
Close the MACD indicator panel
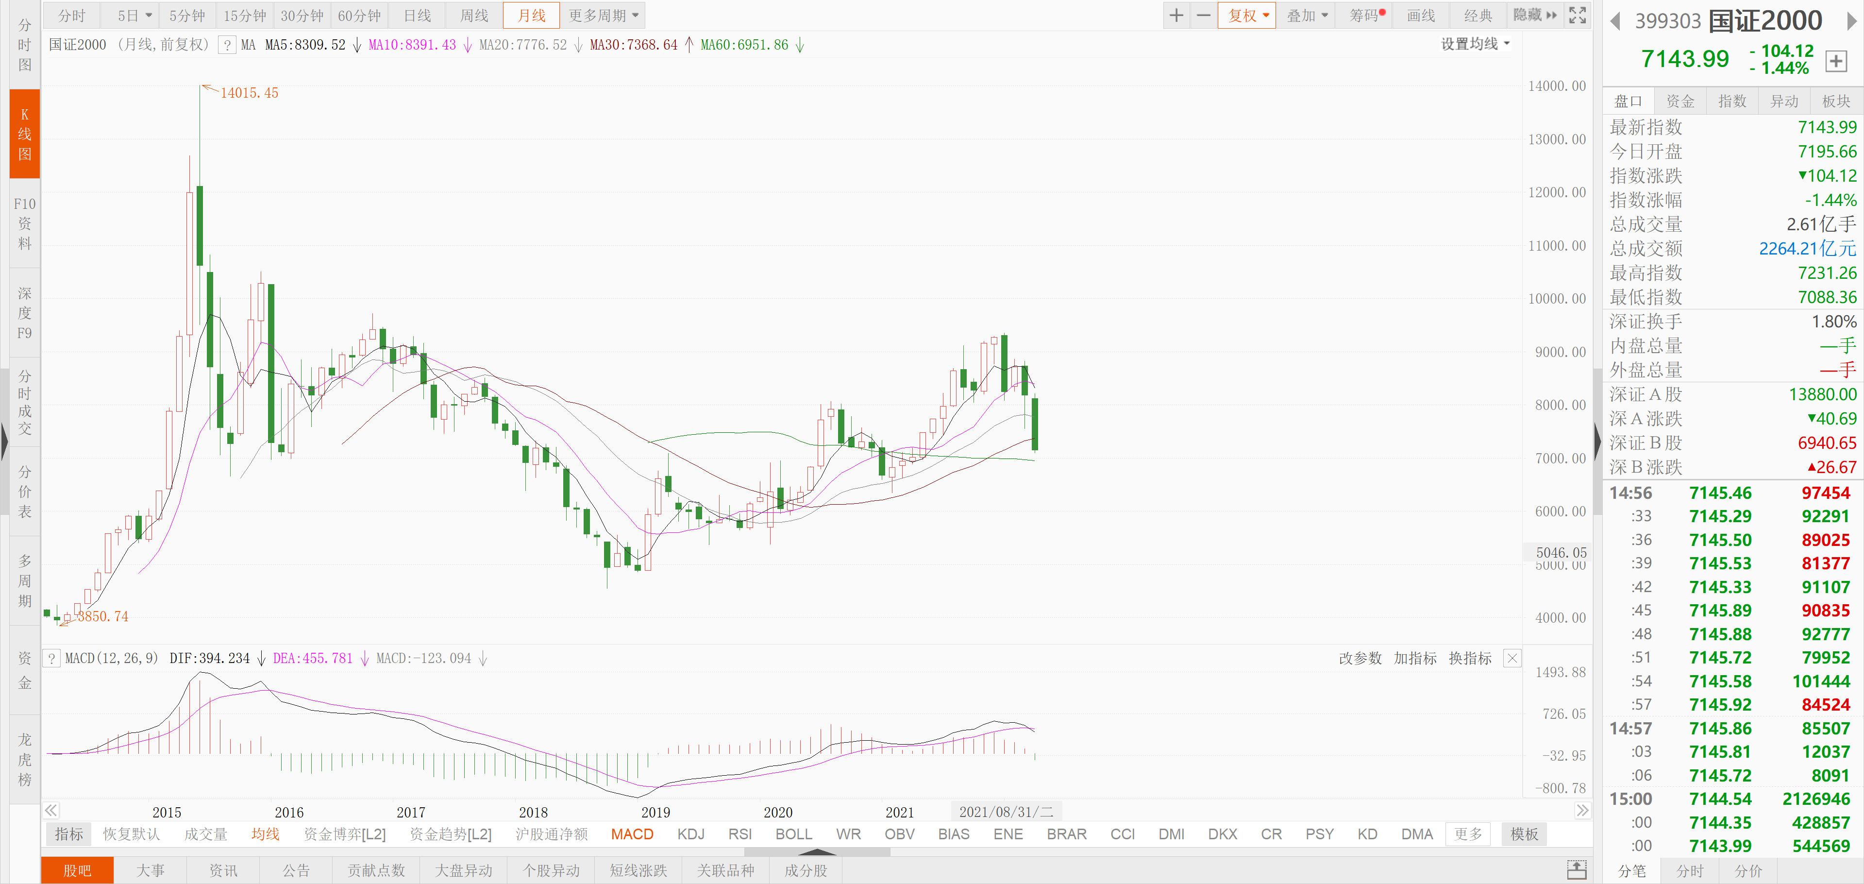click(1512, 658)
